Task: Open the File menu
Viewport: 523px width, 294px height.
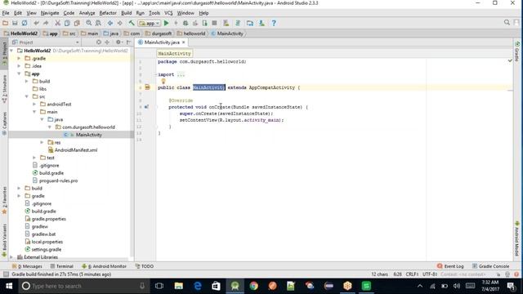Action: pos(6,13)
